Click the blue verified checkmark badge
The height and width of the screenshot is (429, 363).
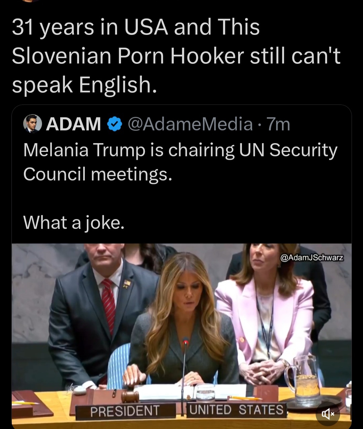(x=114, y=124)
